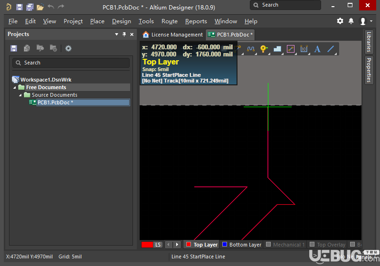Open the notifications bell
Viewport: 380px width, 266px height.
point(351,21)
